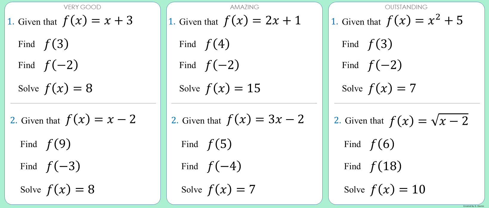
Task: Select the equation f(x) = 3x − 2
Action: 265,120
